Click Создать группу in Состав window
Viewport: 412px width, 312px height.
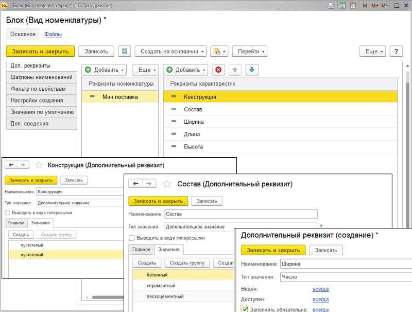pos(187,263)
